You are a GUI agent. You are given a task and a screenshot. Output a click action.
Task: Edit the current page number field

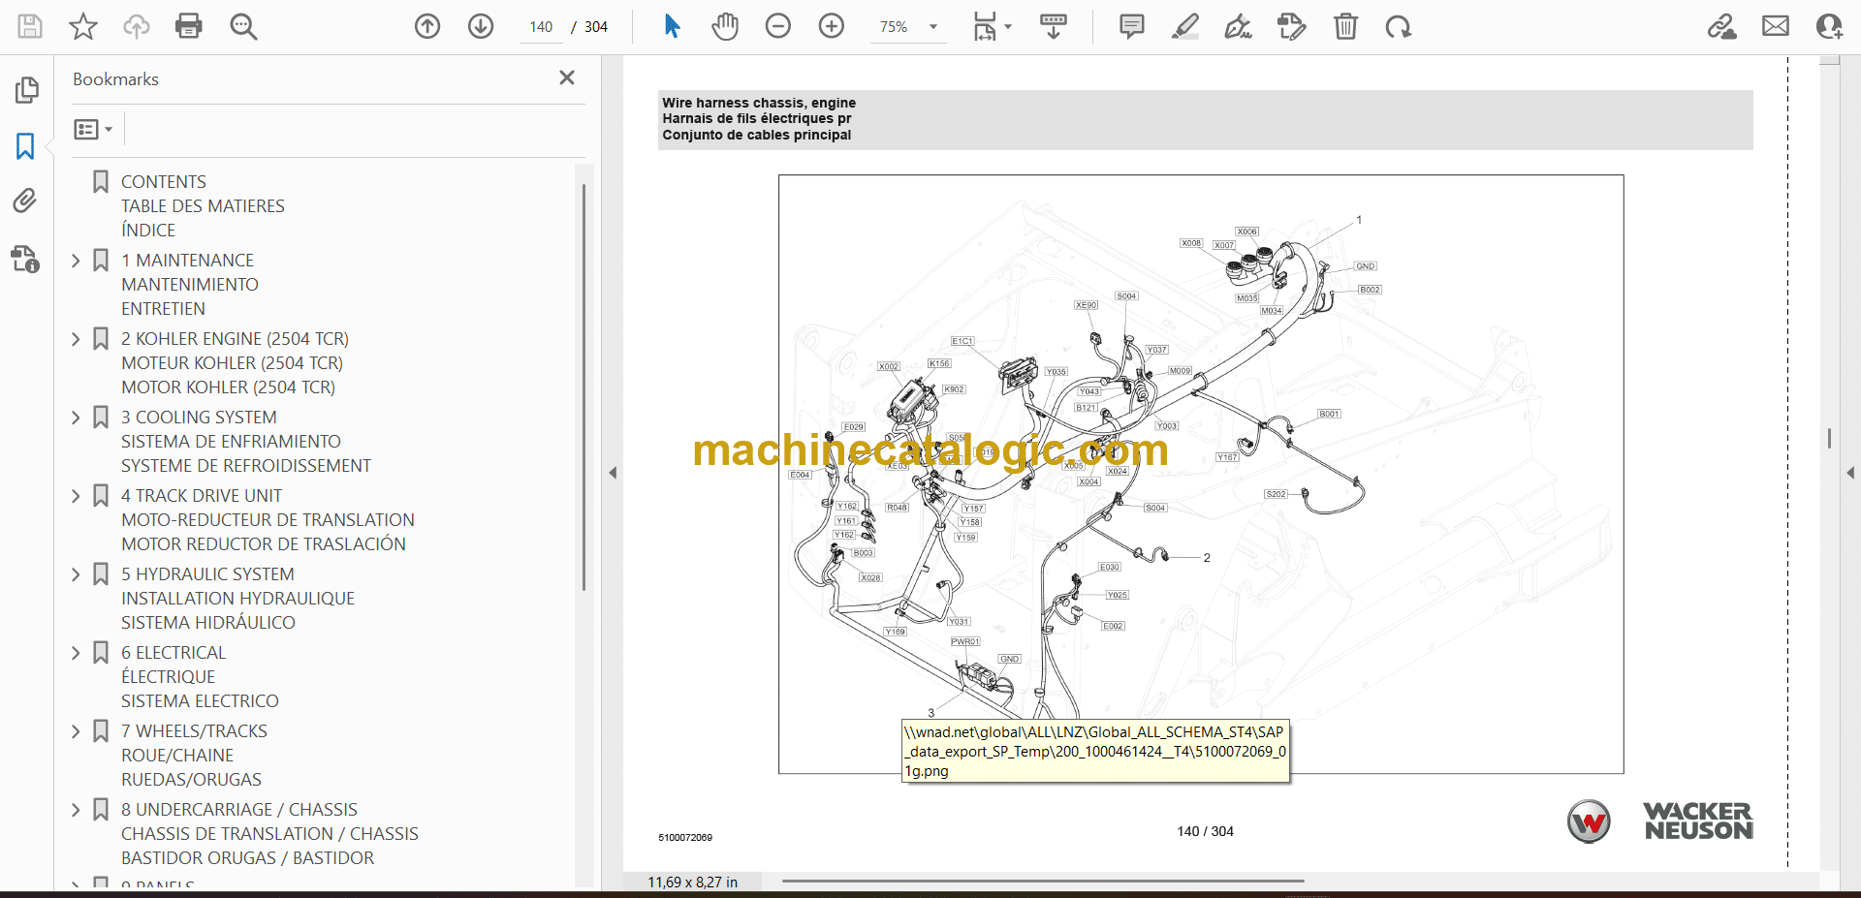541,27
